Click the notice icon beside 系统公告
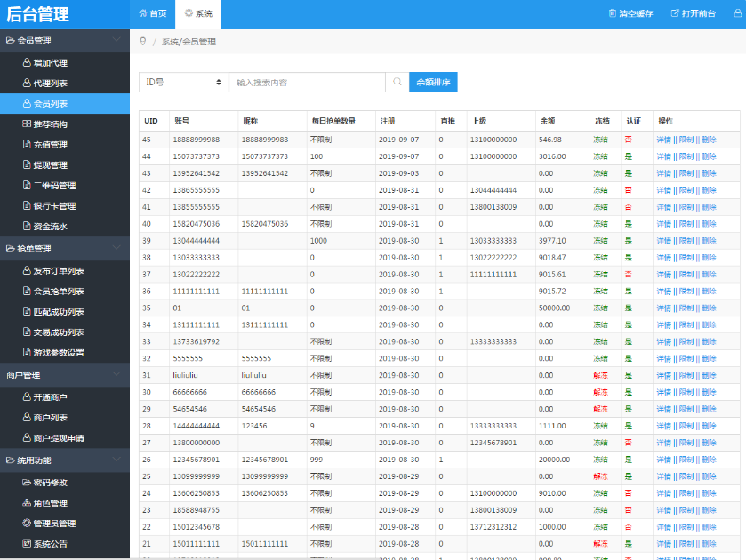 click(27, 543)
